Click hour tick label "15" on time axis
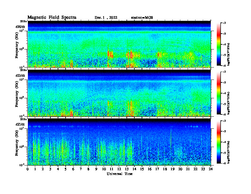The width and height of the screenshot is (251, 194). click(x=142, y=169)
